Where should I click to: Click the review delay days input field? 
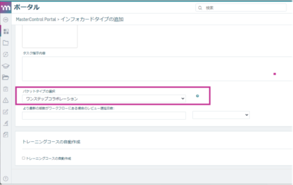pos(104,115)
